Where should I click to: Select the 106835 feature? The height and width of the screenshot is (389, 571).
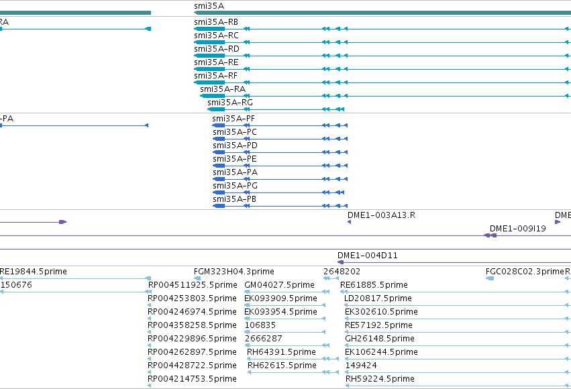pyautogui.click(x=260, y=325)
